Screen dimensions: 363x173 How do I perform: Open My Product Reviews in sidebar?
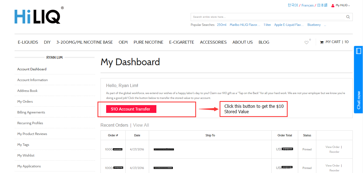[x=32, y=134]
